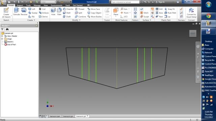Open the Help question mark icon
Image resolution: width=216 pixels, height=121 pixels.
178,2
